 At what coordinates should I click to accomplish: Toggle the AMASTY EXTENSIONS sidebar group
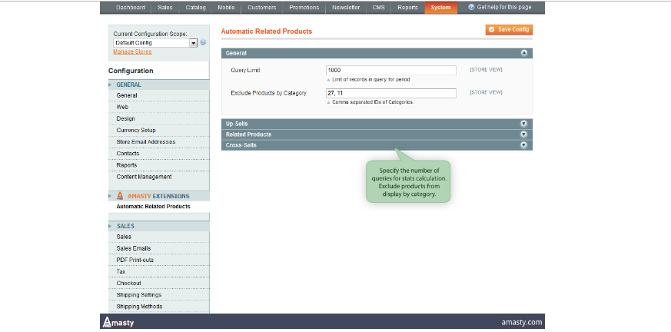coord(159,196)
